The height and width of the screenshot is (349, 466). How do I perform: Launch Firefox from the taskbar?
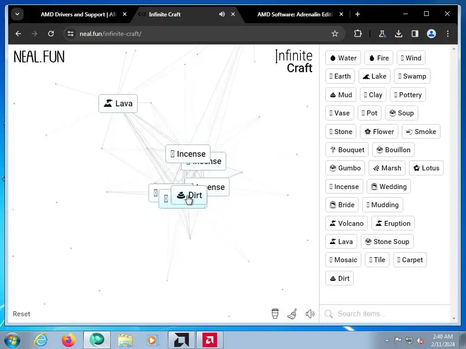click(69, 340)
